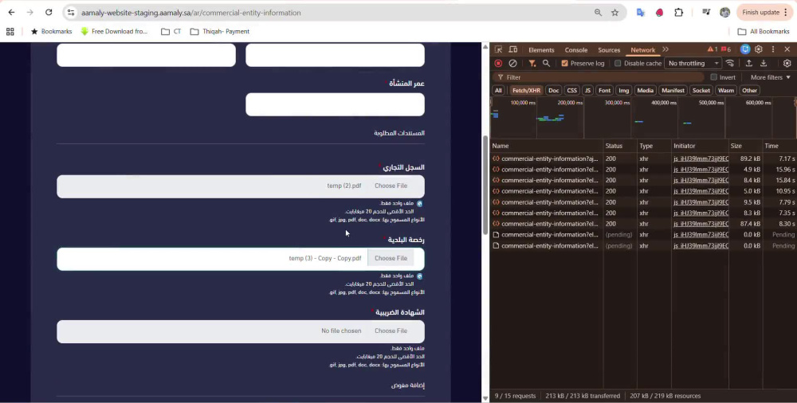
Task: Toggle the CSS filter chip
Action: [x=571, y=91]
